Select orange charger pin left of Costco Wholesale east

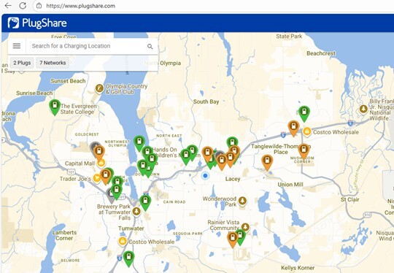click(x=293, y=128)
